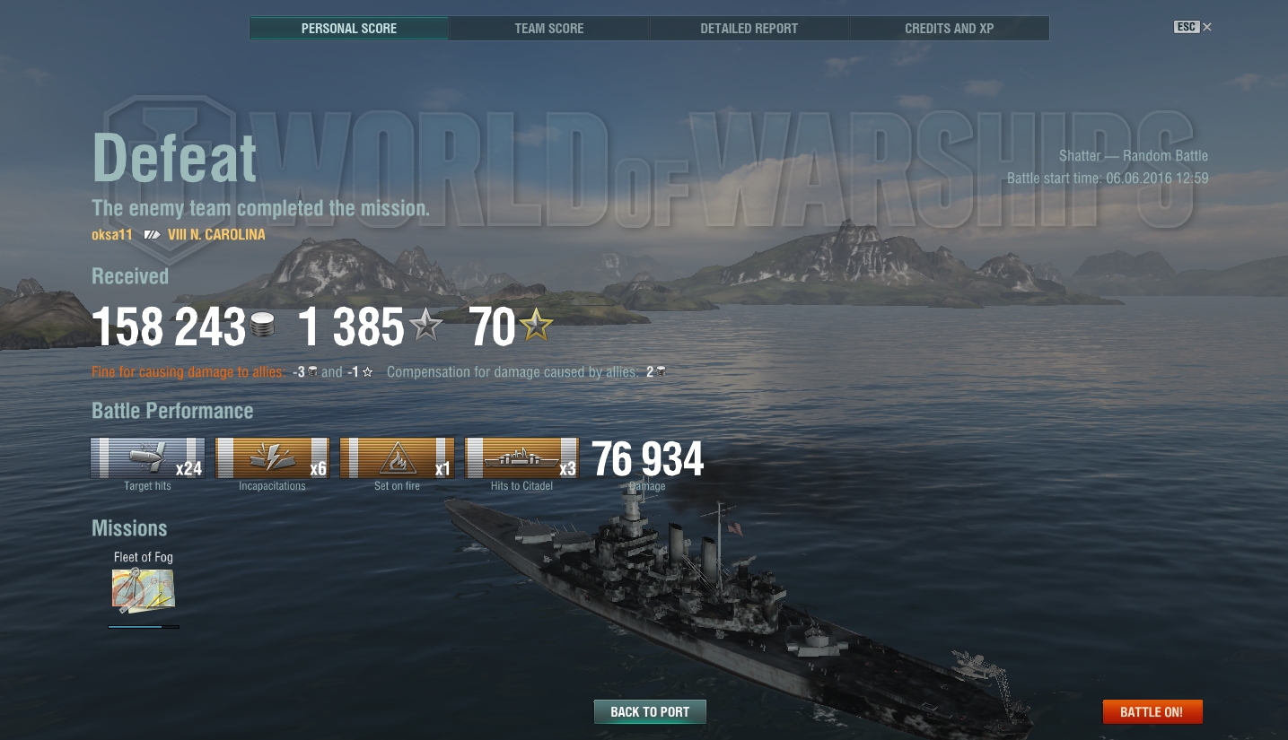1288x740 pixels.
Task: Close results screen with ESC X
Action: click(x=1193, y=27)
